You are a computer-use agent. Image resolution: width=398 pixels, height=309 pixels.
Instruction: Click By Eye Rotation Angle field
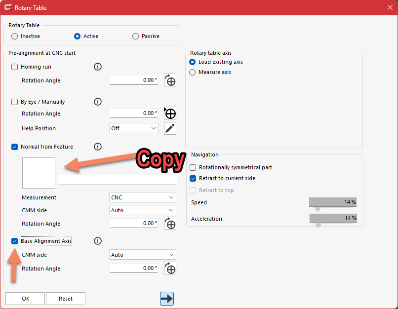click(x=134, y=113)
